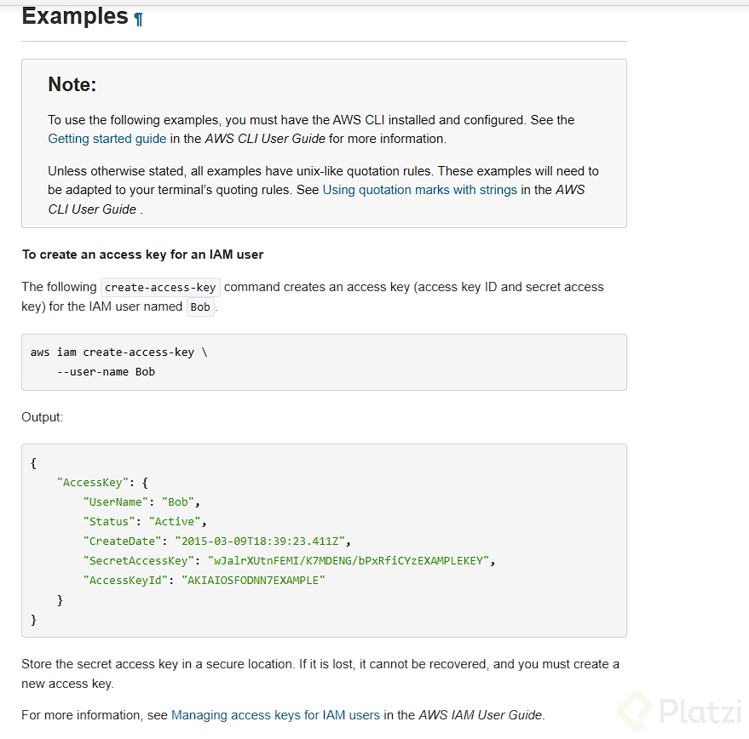Click the AKIAIOSFODNN7EXAMPLE key ID value
This screenshot has width=749, height=739.
click(x=254, y=580)
